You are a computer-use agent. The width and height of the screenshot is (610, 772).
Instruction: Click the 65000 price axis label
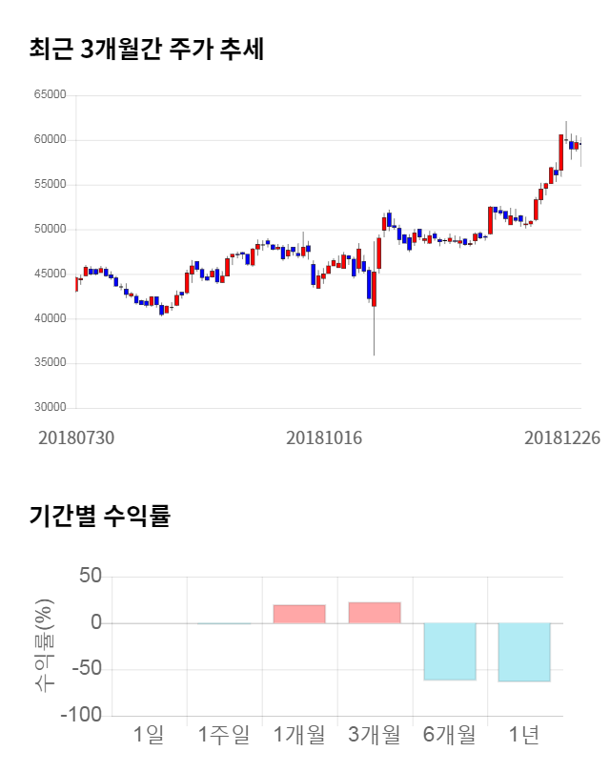point(51,95)
